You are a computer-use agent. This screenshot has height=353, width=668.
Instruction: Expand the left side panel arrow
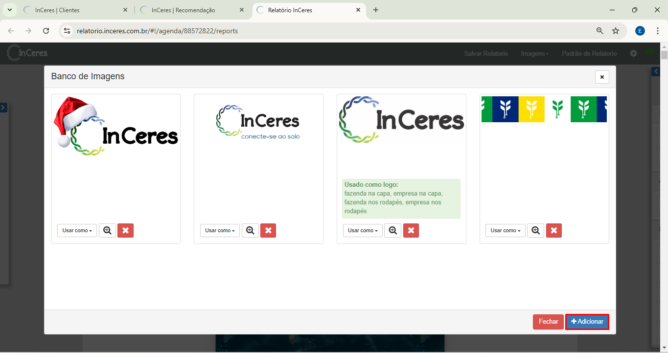tap(3, 107)
